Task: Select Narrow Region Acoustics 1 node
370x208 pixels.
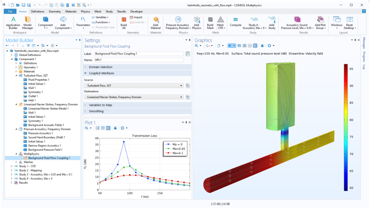Action: (45, 146)
